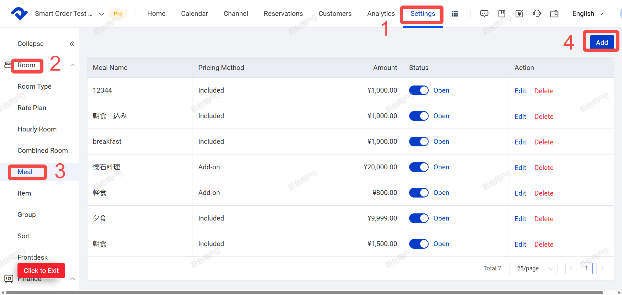Click the blue app logo icon
622x295 pixels.
19,14
